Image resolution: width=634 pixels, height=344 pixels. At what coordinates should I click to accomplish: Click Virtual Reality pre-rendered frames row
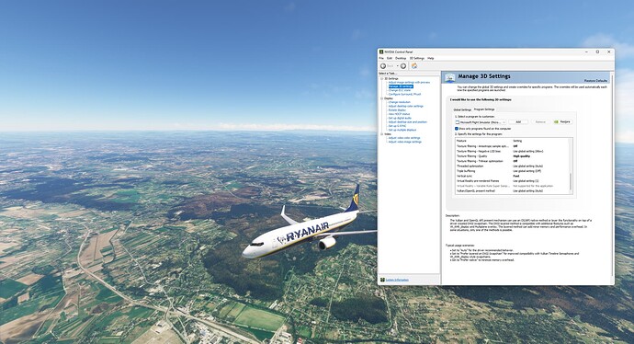513,181
